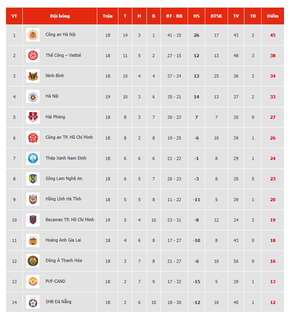Click the Hồng Lĩnh Hà Tĩnh logo
The image size is (290, 314).
point(33,199)
